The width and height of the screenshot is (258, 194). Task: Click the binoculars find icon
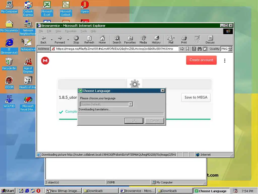click(200, 49)
